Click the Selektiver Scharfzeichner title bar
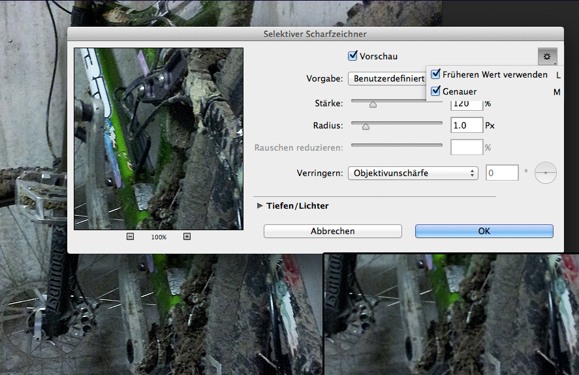This screenshot has height=375, width=579. tap(315, 34)
